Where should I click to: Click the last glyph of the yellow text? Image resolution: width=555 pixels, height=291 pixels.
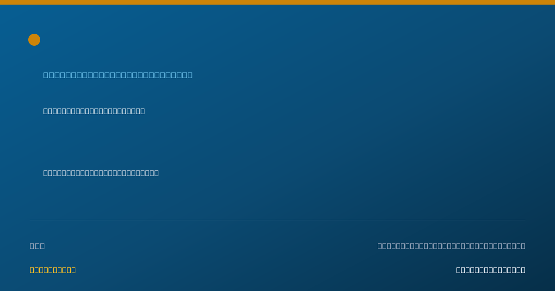click(74, 270)
